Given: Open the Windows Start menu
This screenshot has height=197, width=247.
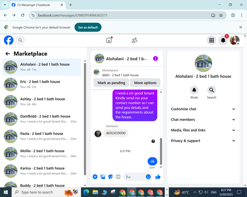Looking at the screenshot, I should [x=6, y=192].
